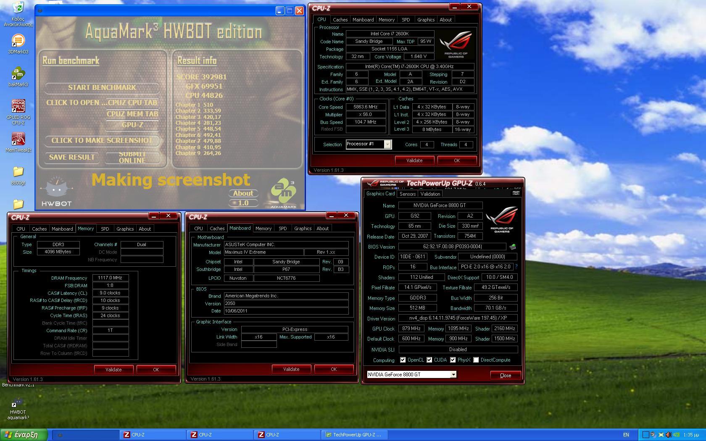The image size is (706, 441).
Task: Click the BIOS Version field in GPU-Z
Action: click(452, 247)
